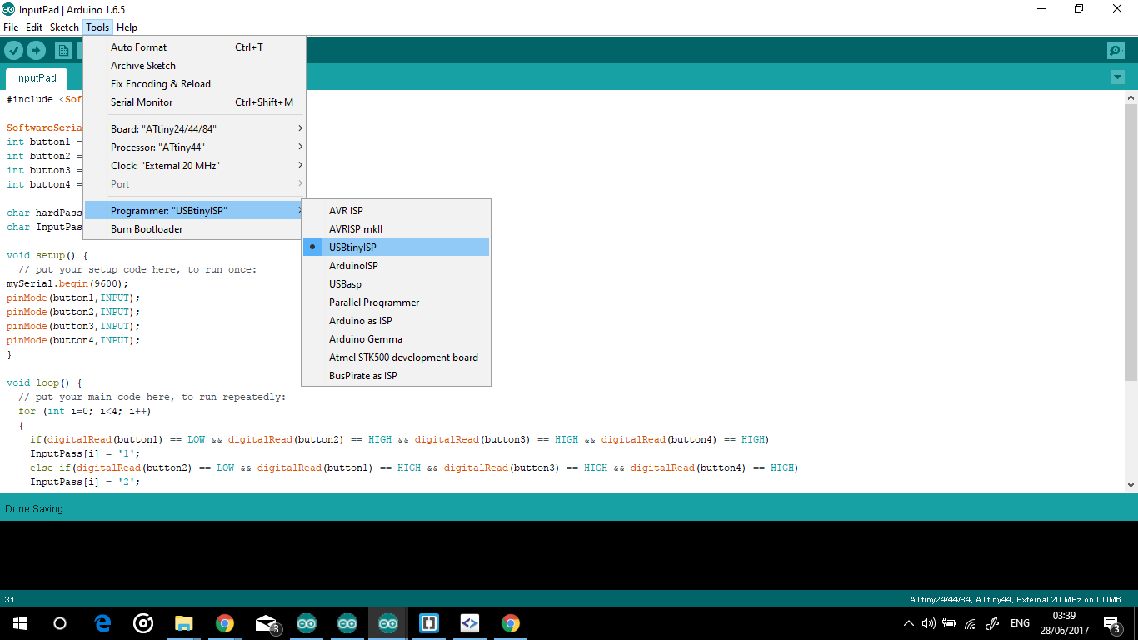Click the editor scrollbar down arrow
1138x640 pixels.
pyautogui.click(x=1131, y=484)
